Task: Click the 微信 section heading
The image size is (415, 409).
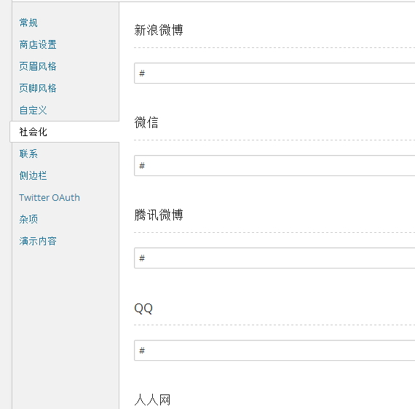Action: coord(146,122)
